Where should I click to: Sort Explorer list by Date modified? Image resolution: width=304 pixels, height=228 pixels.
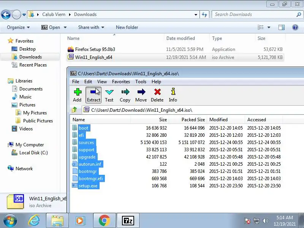click(180, 38)
